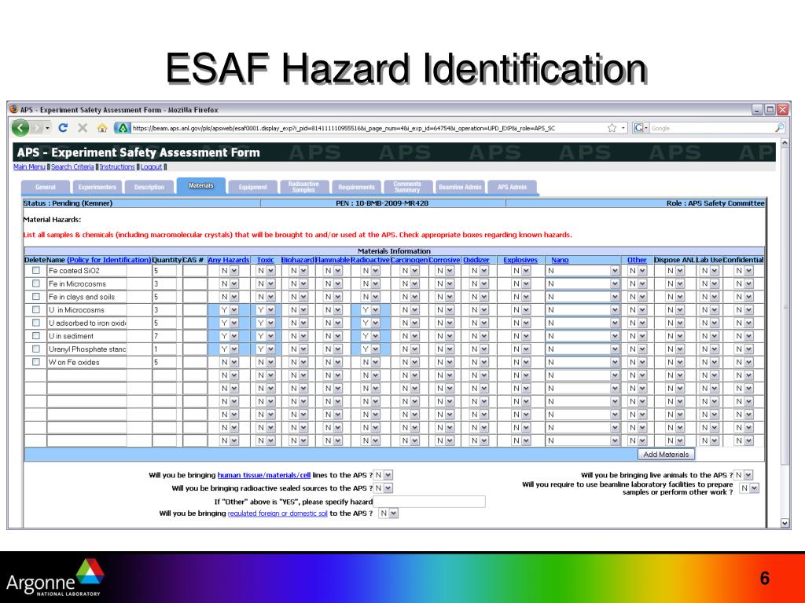Tick Delete for Fe in clays and soils
Screen dimensions: 805x603
click(x=36, y=296)
